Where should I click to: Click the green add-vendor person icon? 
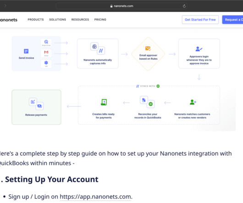click(193, 102)
